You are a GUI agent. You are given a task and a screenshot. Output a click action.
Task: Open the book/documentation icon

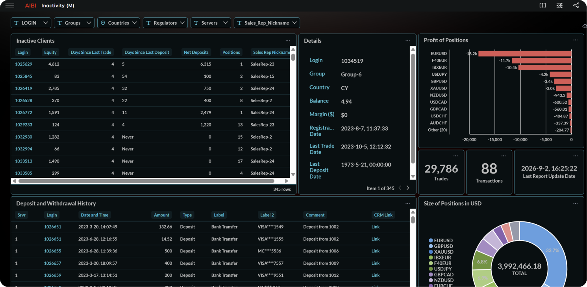[543, 5]
